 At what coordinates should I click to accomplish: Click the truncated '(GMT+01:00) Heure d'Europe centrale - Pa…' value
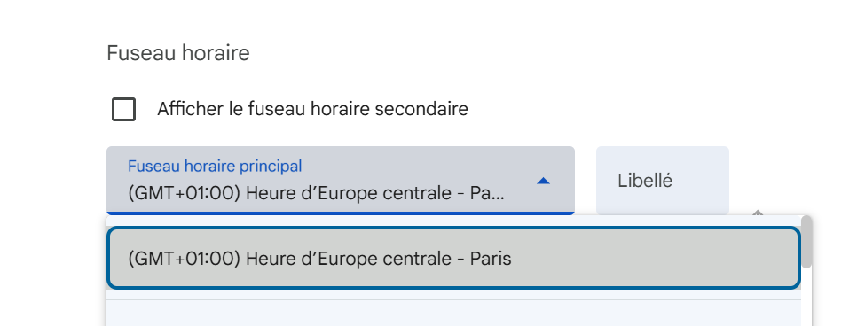coord(316,194)
